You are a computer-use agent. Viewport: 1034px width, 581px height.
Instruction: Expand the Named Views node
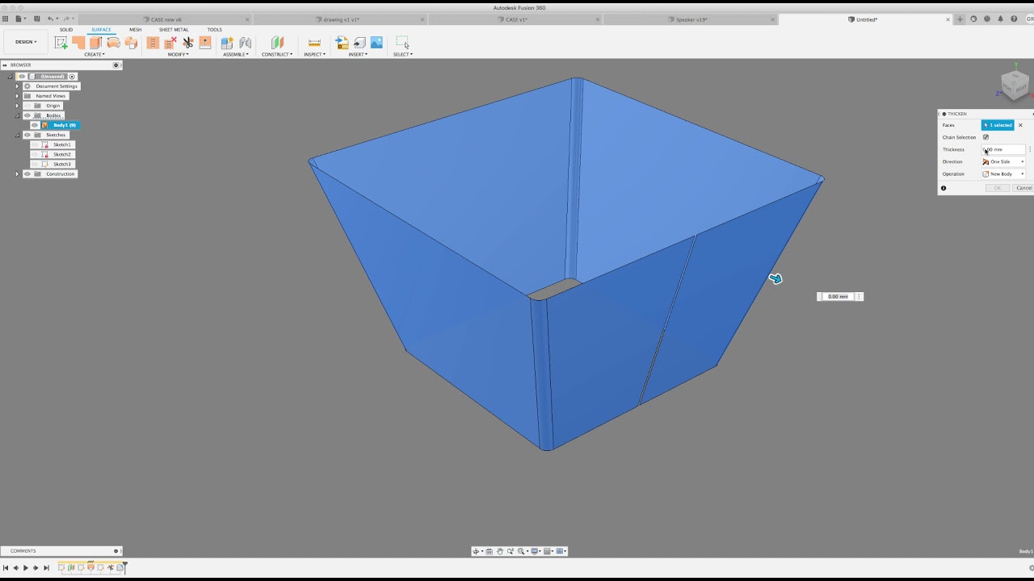[x=17, y=96]
